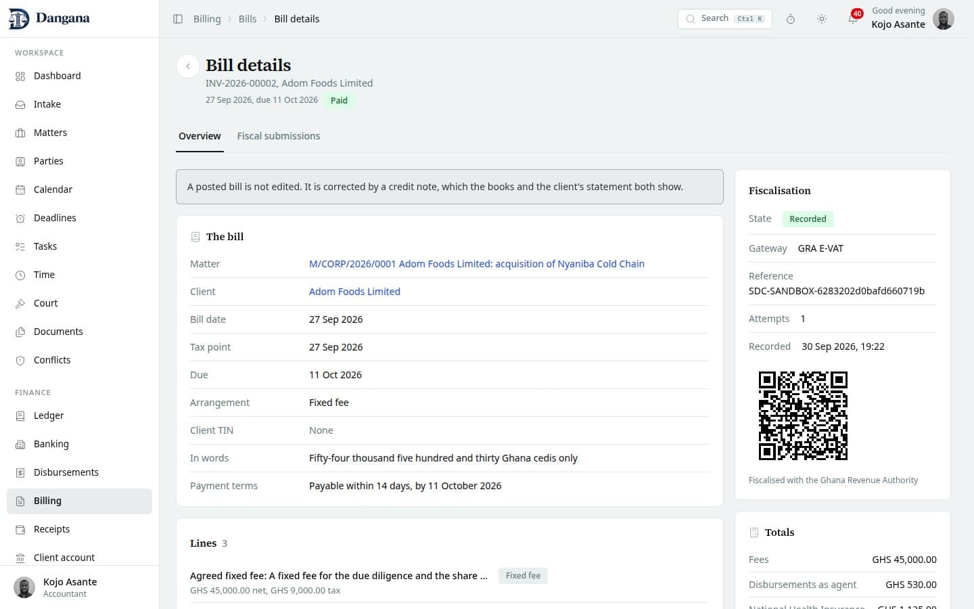Open the Calendar page
Viewport: 974px width, 609px height.
pos(80,189)
